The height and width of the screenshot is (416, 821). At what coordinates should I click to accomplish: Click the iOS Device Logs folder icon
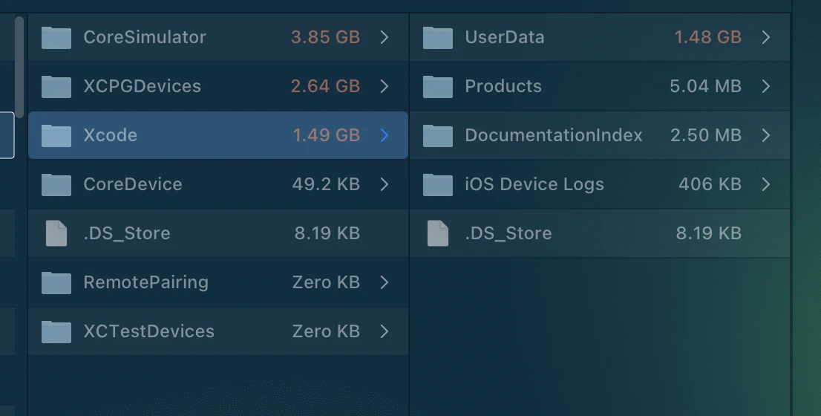pyautogui.click(x=438, y=184)
